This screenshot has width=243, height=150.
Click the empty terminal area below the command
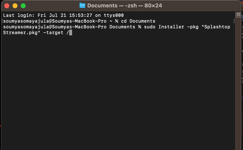tap(118, 91)
